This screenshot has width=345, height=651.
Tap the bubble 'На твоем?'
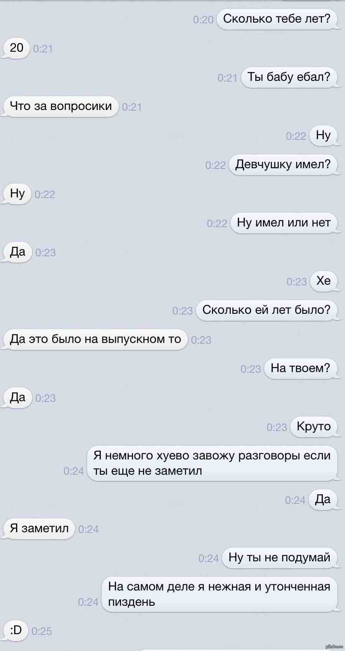click(301, 368)
